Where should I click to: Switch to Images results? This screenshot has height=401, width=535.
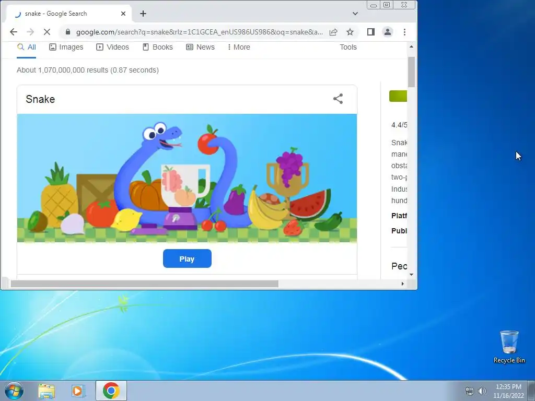66,47
